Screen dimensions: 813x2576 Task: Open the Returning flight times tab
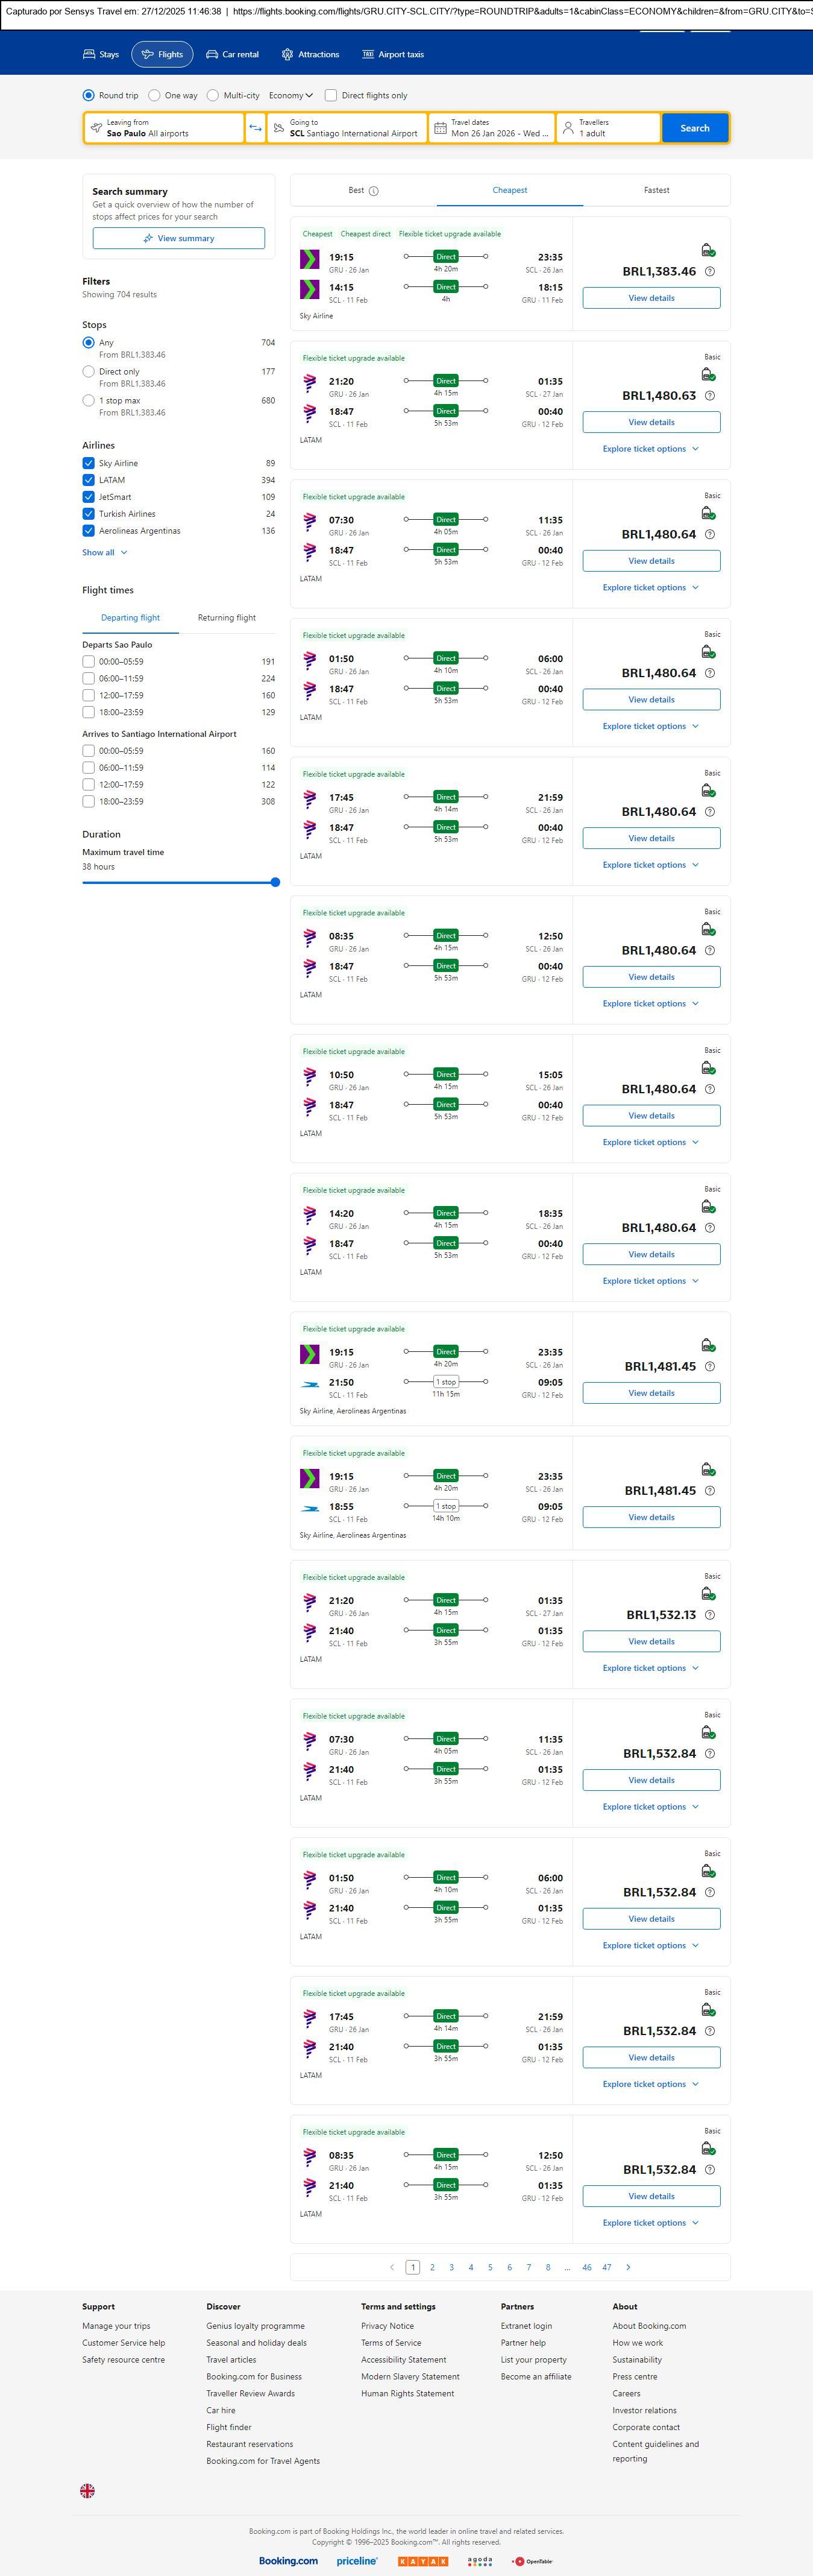pyautogui.click(x=227, y=618)
